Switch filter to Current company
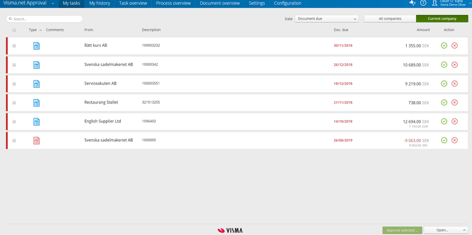 pyautogui.click(x=442, y=19)
